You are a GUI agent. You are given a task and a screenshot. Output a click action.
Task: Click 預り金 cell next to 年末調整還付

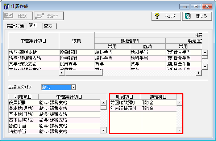(x=159, y=108)
